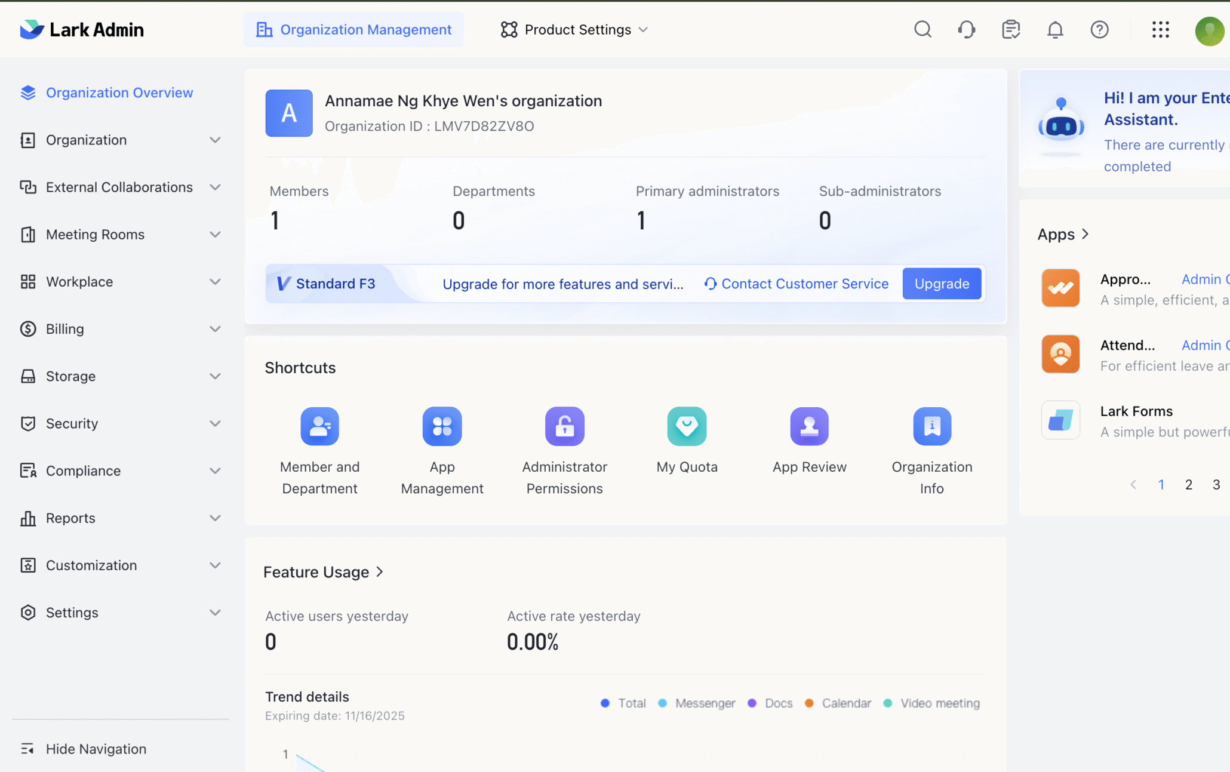Open the search icon in top bar
This screenshot has width=1230, height=772.
(x=922, y=29)
